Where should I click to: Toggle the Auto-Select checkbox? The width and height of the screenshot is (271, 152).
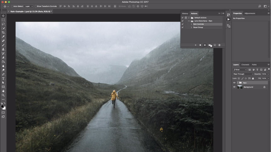pos(12,6)
